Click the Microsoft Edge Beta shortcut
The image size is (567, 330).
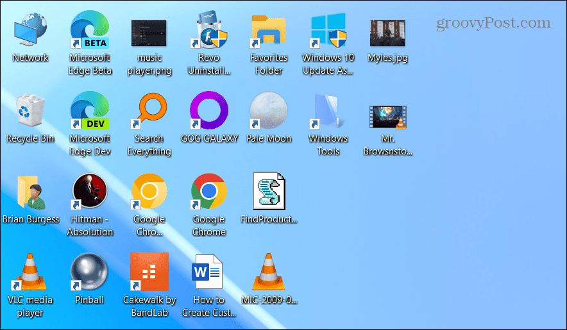coord(89,32)
